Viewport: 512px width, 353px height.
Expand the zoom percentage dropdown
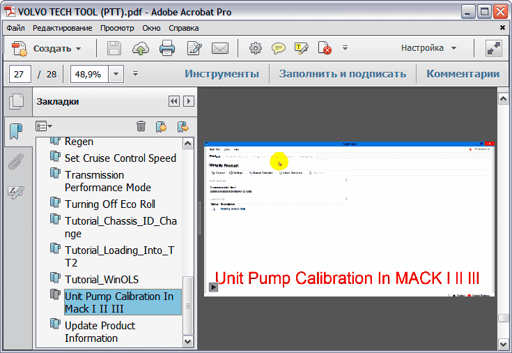116,74
